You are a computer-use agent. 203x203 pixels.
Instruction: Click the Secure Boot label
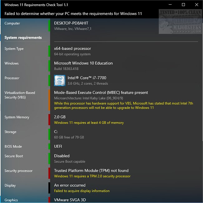pos(14,156)
